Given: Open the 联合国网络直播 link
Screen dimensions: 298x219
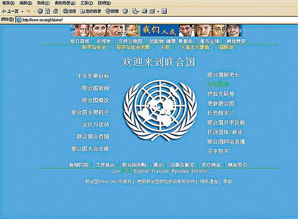Looking at the screenshot, I should 226,142.
